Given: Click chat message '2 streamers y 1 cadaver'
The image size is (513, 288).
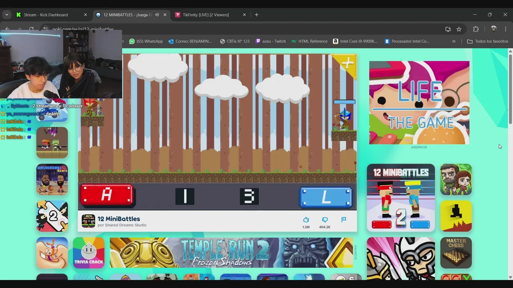Looking at the screenshot, I should click(57, 106).
